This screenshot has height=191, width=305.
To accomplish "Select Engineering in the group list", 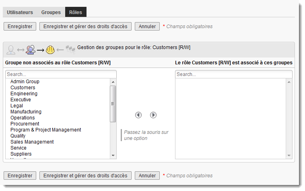I will (x=58, y=94).
